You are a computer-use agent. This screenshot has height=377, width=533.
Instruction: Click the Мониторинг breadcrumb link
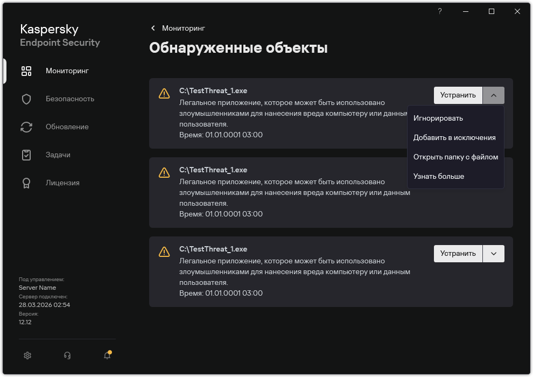(183, 28)
